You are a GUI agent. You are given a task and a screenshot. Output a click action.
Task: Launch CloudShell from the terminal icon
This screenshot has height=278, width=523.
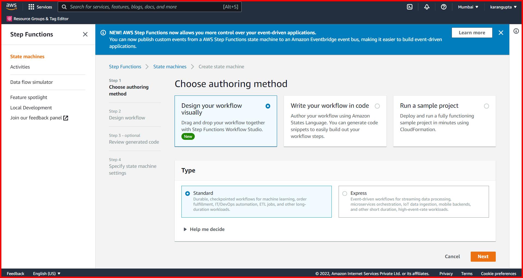tap(410, 7)
